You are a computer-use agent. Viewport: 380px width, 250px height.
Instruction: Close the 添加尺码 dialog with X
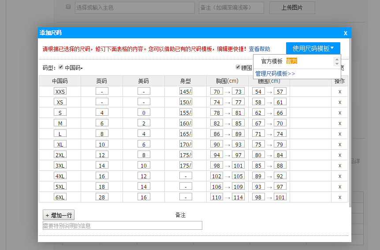345,33
